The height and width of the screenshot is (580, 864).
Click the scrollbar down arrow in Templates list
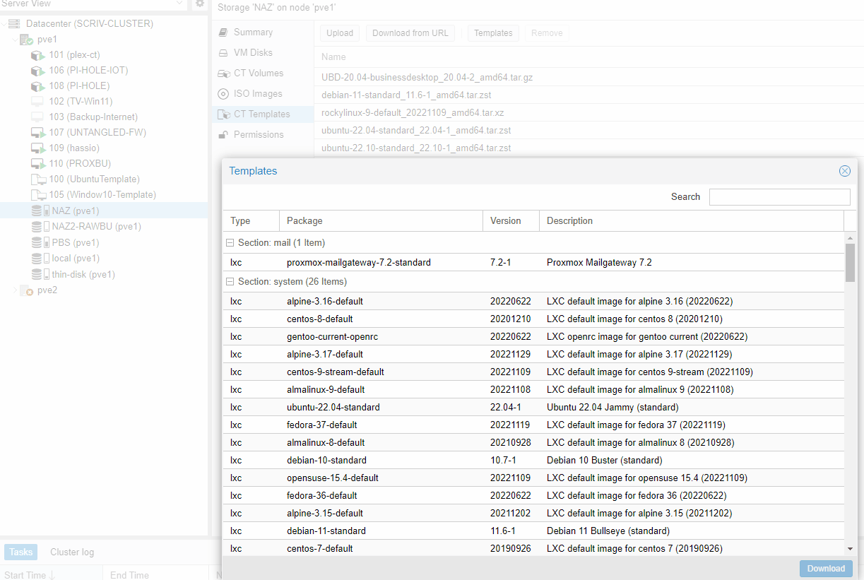tap(850, 549)
